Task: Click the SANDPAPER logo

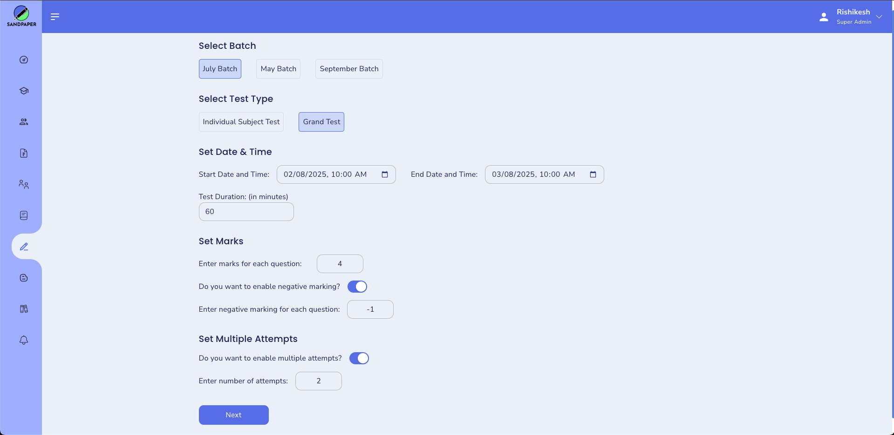Action: click(21, 16)
